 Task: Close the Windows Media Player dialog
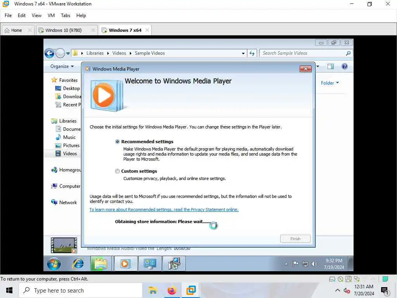[x=306, y=69]
